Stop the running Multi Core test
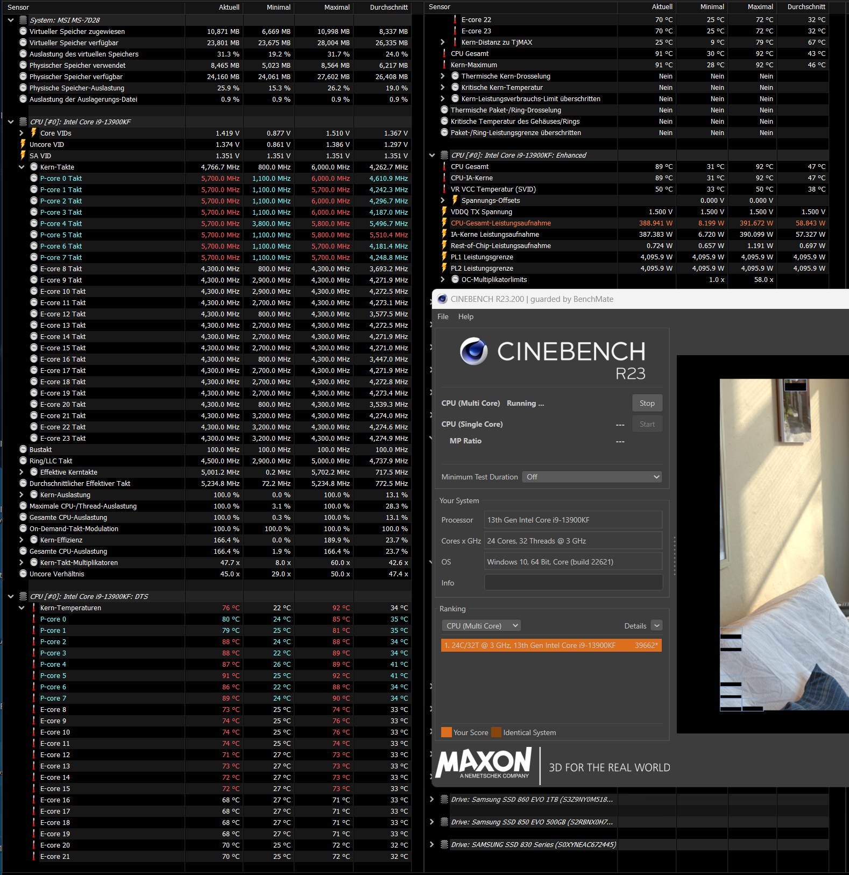Screen dimensions: 849x875 click(x=647, y=403)
